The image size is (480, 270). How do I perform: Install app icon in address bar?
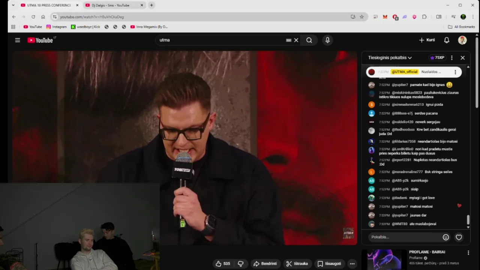(x=353, y=17)
